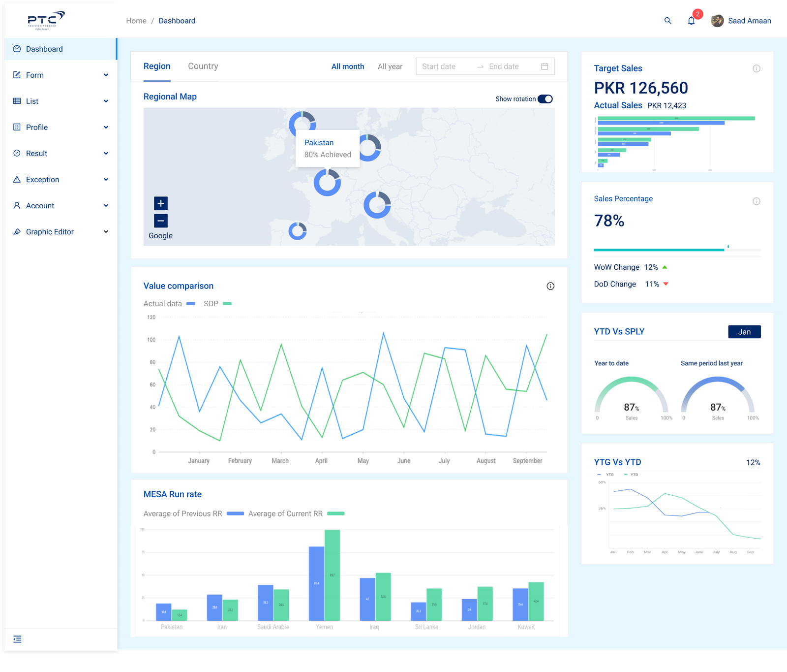The image size is (787, 672).
Task: Open Saad Amaan user name
Action: (750, 21)
